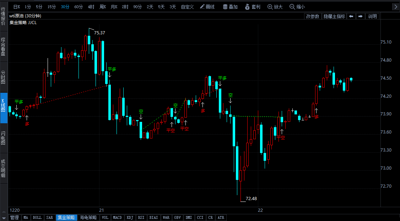Open 闪电图 sidebar panel
The width and height of the screenshot is (400, 221).
click(x=3, y=138)
